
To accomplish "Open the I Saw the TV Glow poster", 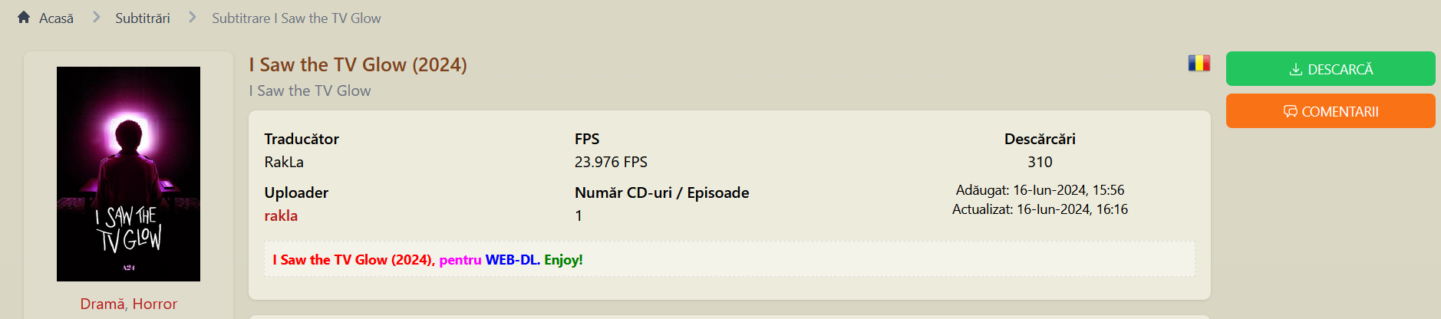I will (128, 173).
